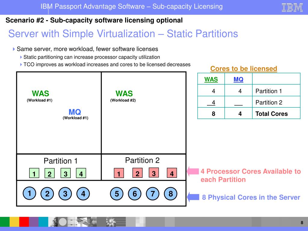Click 'Static partitioning can increase processor capacity utilization'

tap(92, 57)
